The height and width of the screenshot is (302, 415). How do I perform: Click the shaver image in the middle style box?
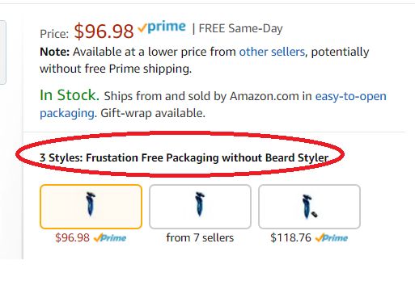pyautogui.click(x=200, y=204)
